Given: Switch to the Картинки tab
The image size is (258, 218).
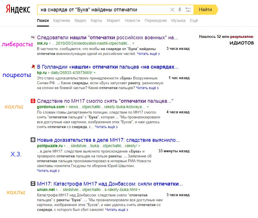Looking at the screenshot, I should 61,20.
